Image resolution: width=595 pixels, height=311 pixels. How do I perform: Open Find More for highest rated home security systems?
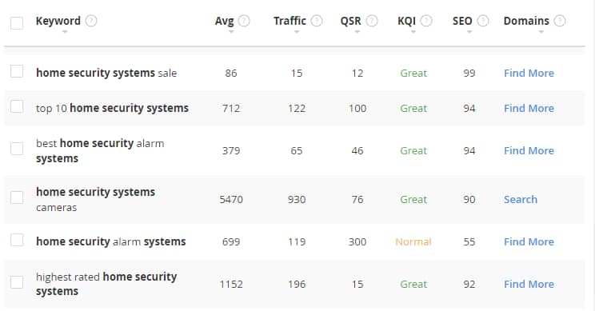coord(529,284)
